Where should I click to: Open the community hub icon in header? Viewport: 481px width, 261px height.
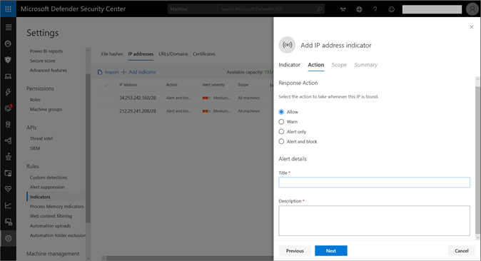[343, 9]
